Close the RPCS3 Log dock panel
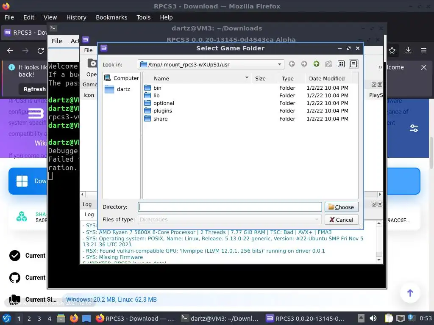This screenshot has width=434, height=325. 380,204
